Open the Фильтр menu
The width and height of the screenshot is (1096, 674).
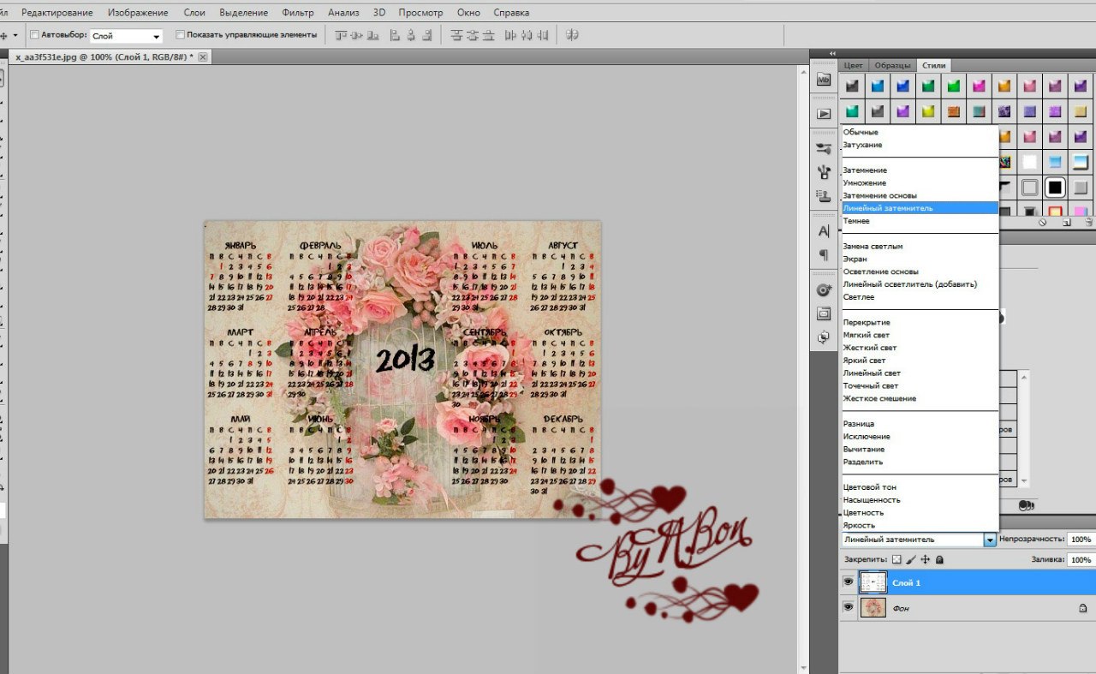click(298, 13)
